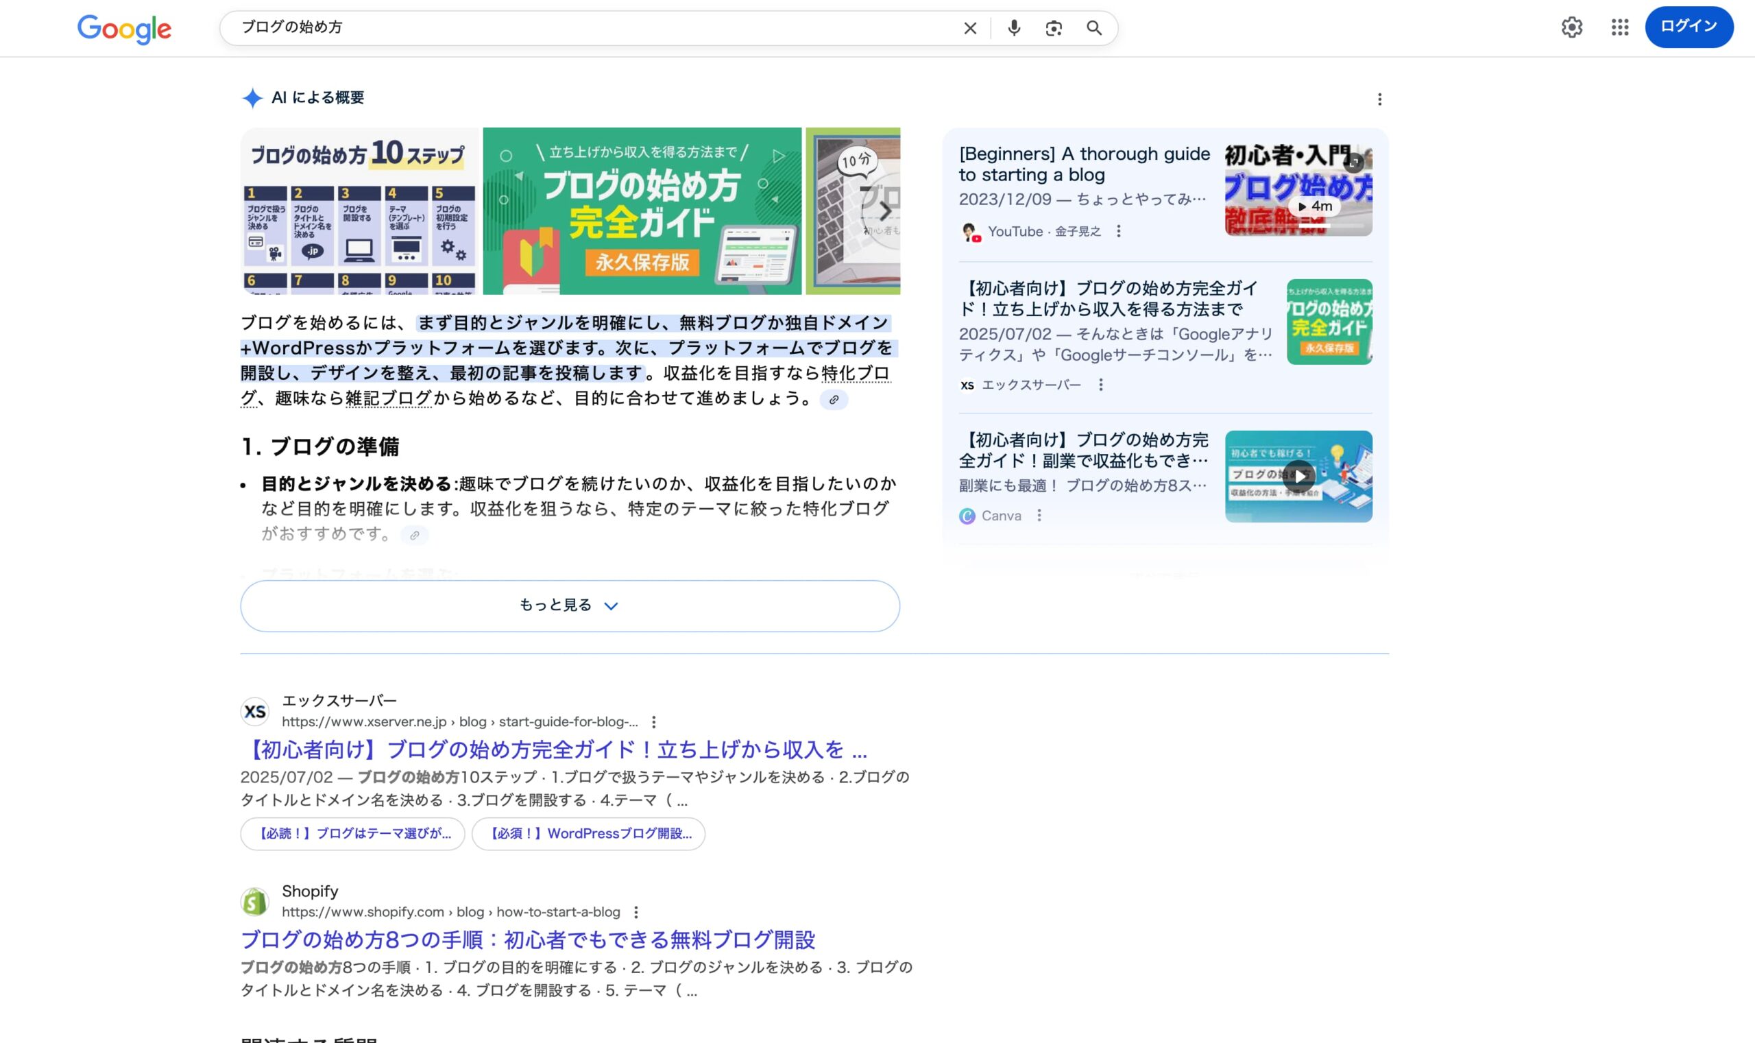The width and height of the screenshot is (1755, 1043).
Task: Click the magnifier search submit icon
Action: (x=1093, y=28)
